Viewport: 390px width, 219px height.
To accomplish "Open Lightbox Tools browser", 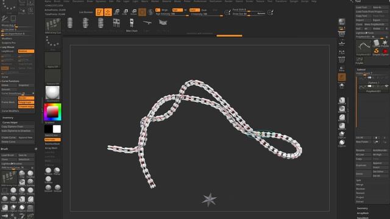I will [x=372, y=33].
